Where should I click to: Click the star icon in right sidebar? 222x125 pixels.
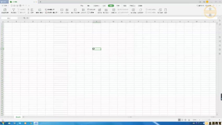click(220, 37)
